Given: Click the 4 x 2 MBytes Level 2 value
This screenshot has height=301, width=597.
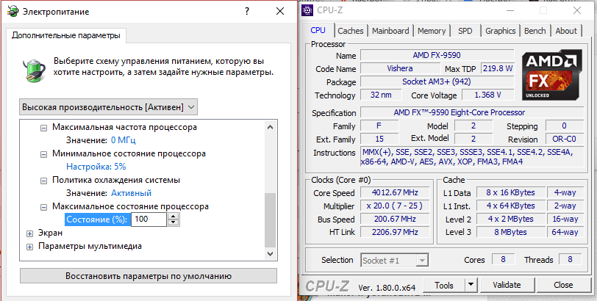Looking at the screenshot, I should pyautogui.click(x=510, y=220).
